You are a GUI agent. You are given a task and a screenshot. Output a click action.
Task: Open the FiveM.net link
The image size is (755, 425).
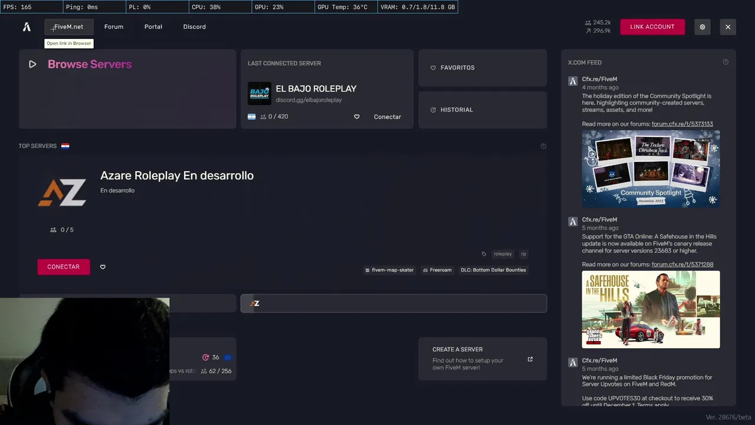pos(69,27)
